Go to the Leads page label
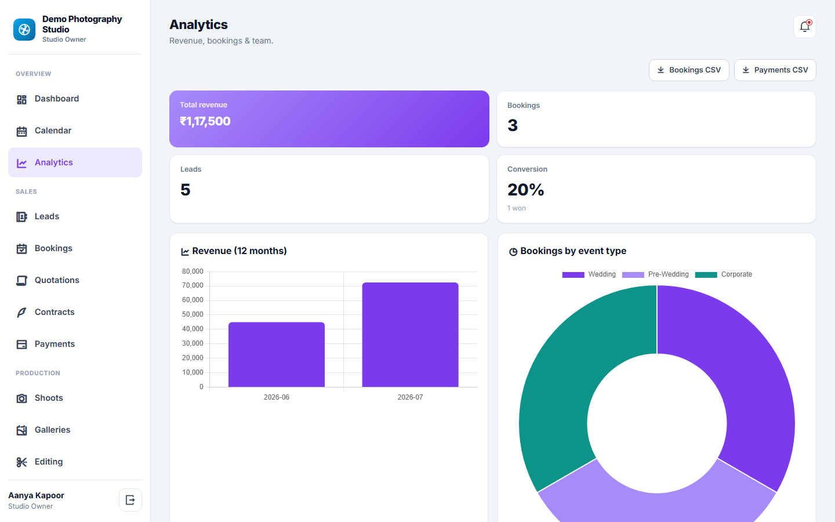The height and width of the screenshot is (522, 835). 47,216
